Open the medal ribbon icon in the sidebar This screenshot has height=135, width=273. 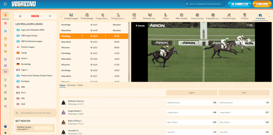tap(5, 80)
